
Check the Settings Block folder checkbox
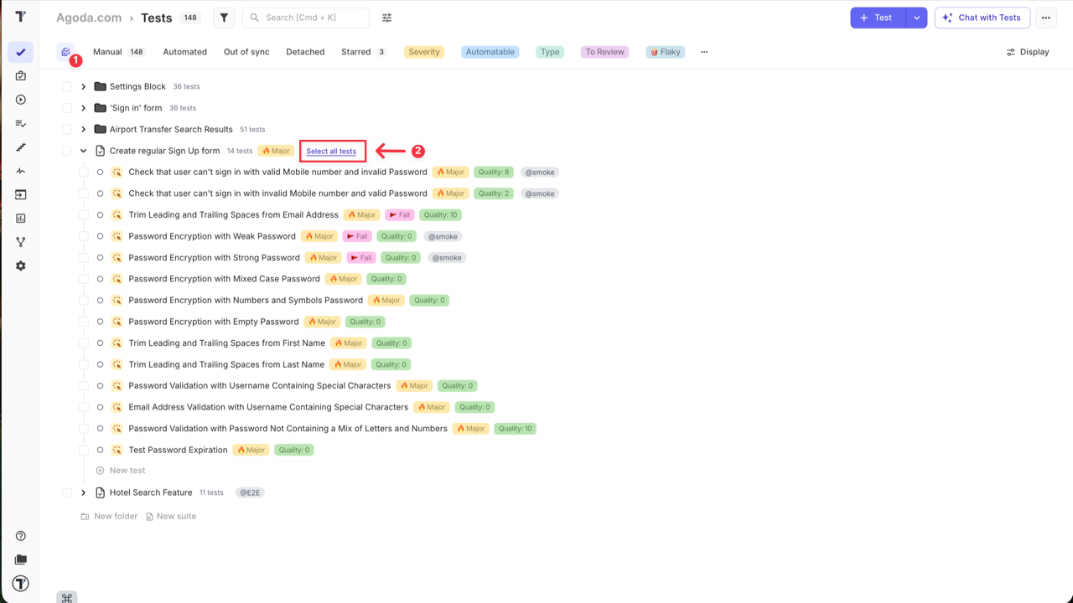coord(66,85)
